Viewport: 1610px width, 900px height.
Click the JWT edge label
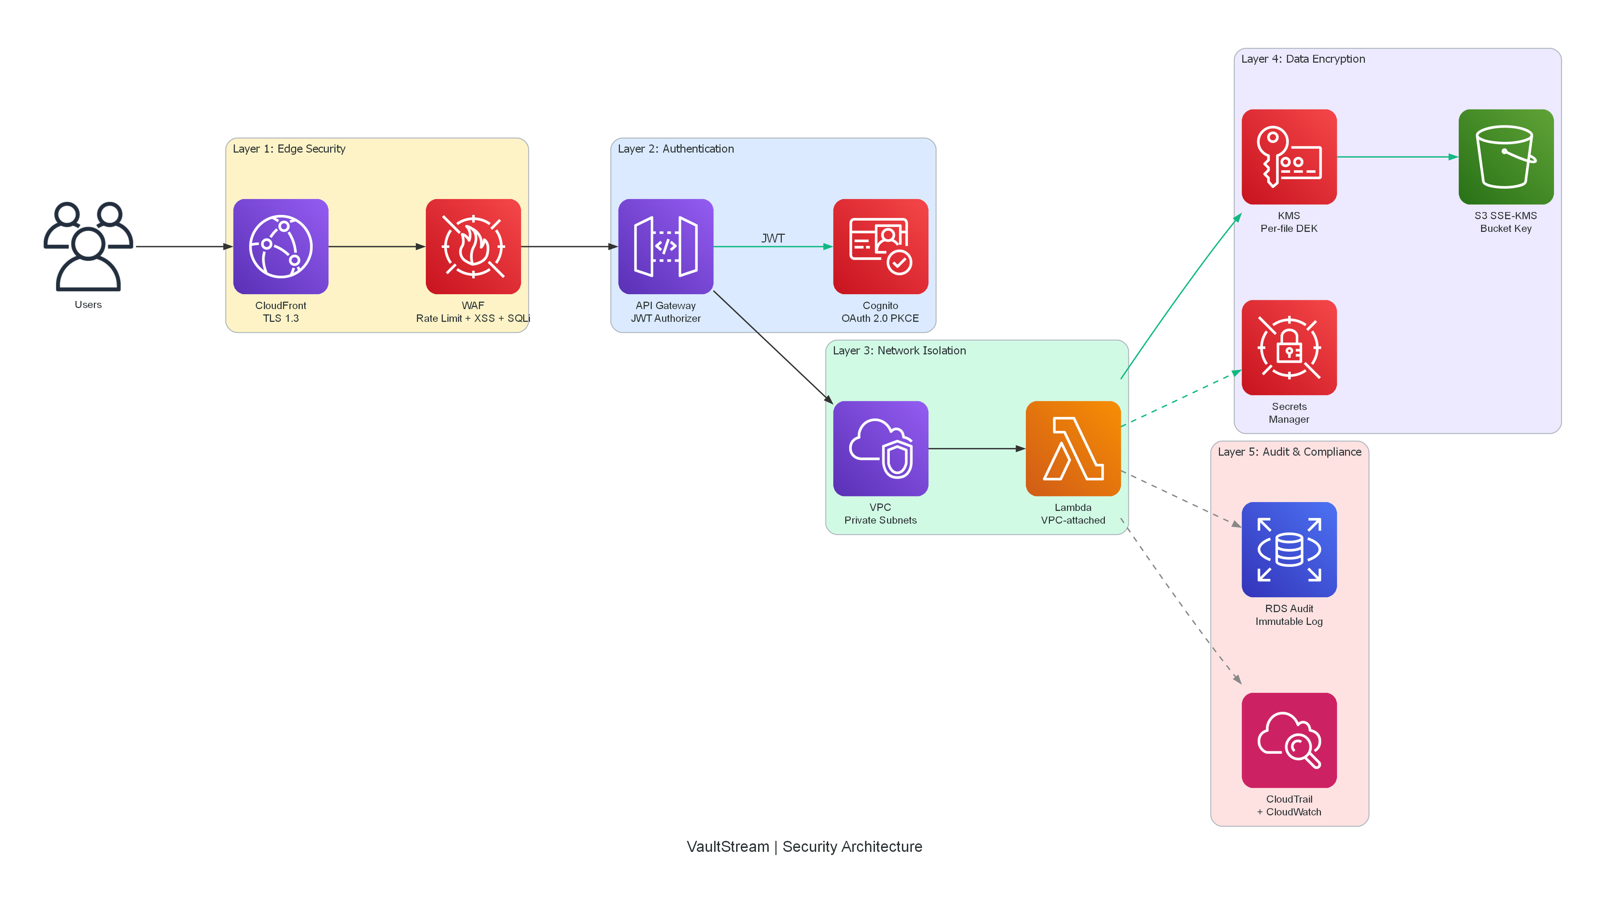pyautogui.click(x=773, y=238)
